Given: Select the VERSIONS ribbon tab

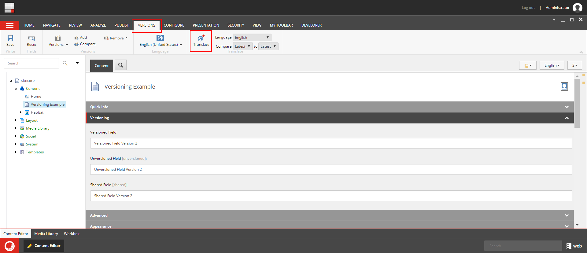Looking at the screenshot, I should click(146, 25).
